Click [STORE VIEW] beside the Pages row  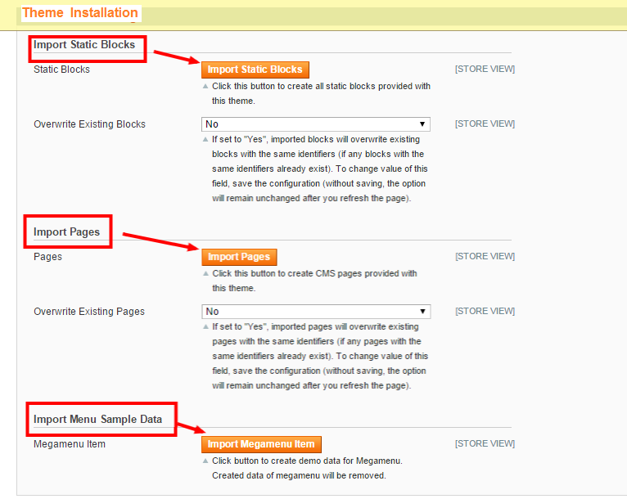(485, 257)
